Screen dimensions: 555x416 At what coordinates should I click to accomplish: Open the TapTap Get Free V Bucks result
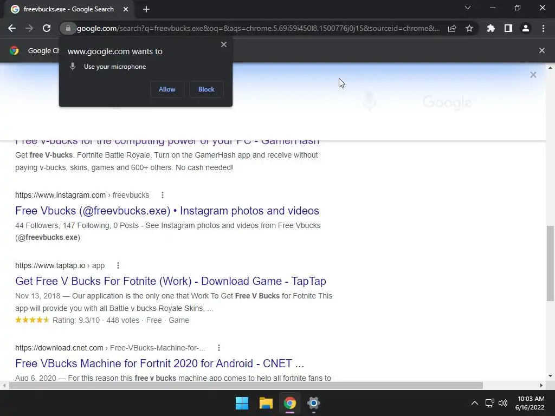pos(171,281)
